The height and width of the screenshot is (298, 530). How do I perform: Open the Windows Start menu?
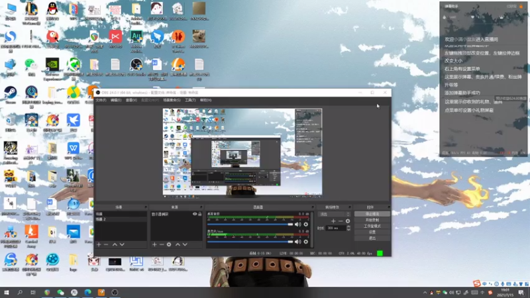click(6, 292)
